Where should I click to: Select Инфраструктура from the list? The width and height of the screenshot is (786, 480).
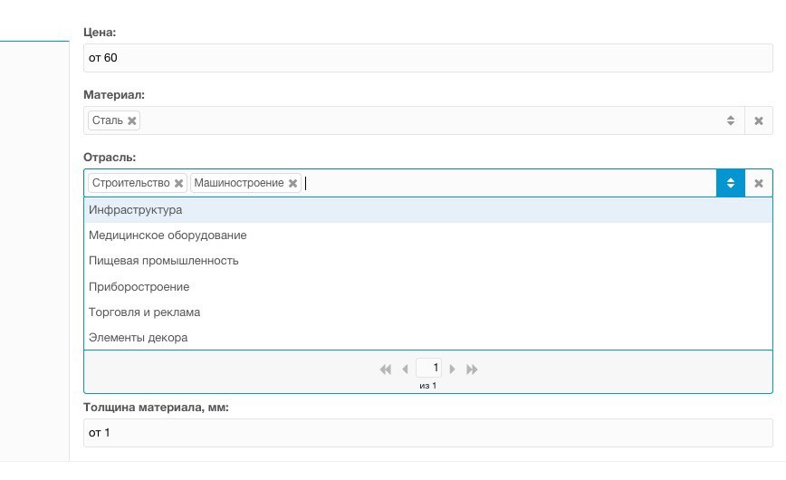pyautogui.click(x=428, y=210)
